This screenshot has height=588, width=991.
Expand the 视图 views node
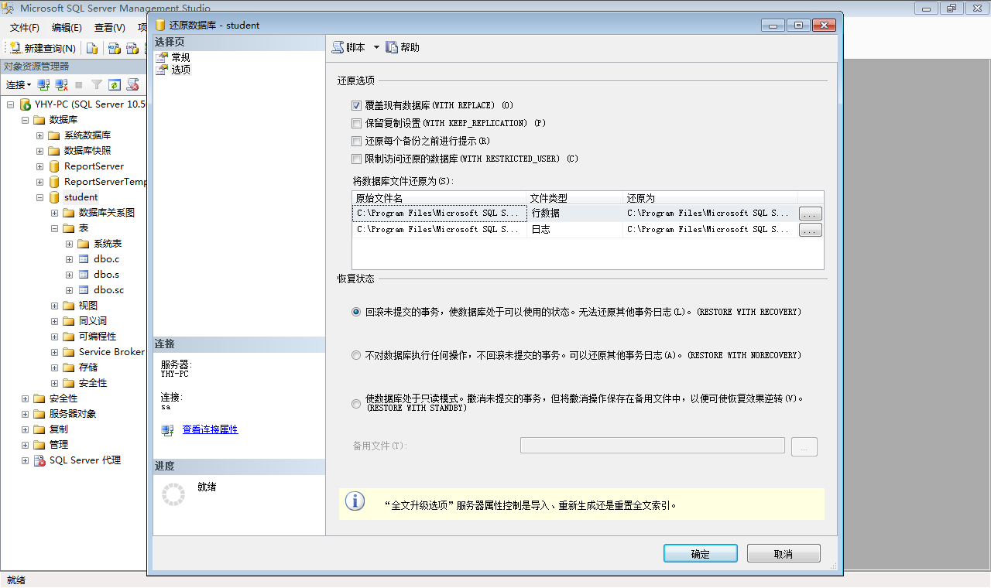tap(54, 306)
